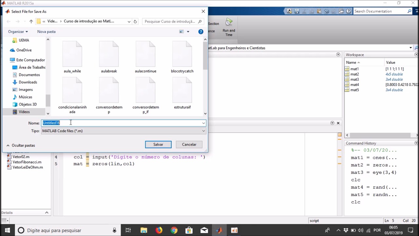This screenshot has height=236, width=419.
Task: Open VetorLeiDeOhm.m in file list
Action: click(27, 167)
